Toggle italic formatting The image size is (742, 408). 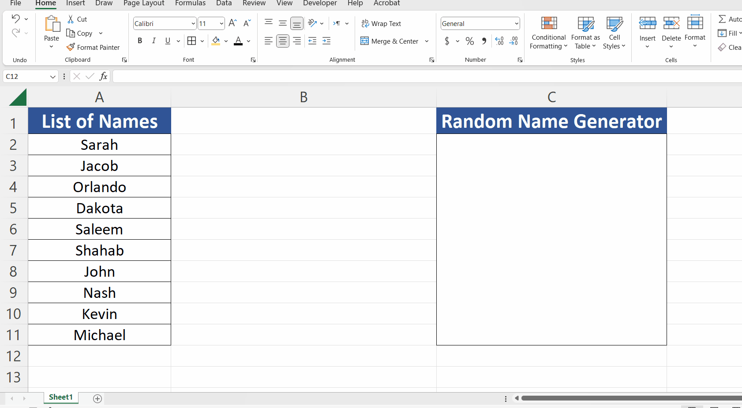[x=154, y=41]
